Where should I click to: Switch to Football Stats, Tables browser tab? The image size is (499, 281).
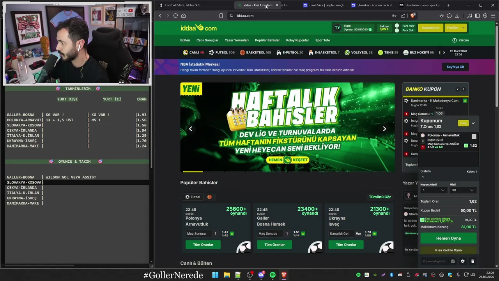coord(179,5)
